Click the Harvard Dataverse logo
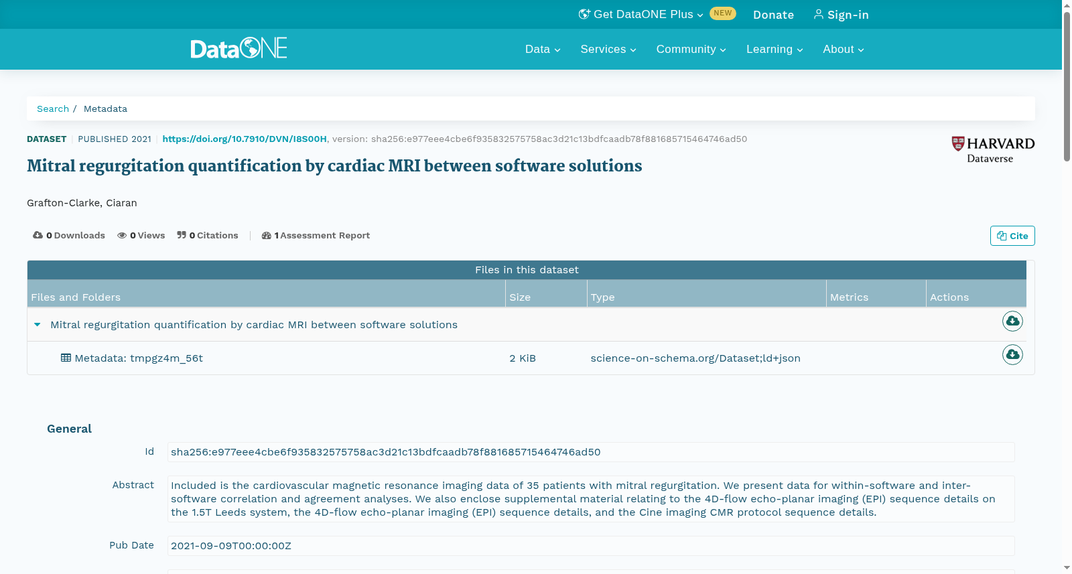The width and height of the screenshot is (1072, 574). pyautogui.click(x=993, y=149)
